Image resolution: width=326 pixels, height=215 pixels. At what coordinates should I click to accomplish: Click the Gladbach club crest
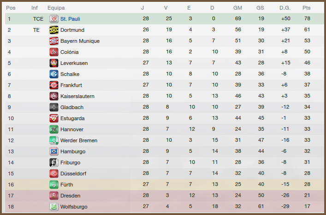pos(53,107)
